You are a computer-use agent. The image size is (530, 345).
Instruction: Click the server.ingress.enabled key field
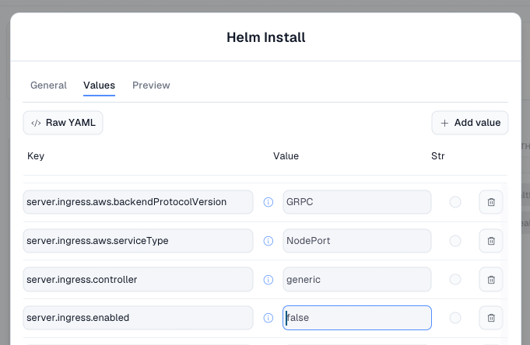138,318
